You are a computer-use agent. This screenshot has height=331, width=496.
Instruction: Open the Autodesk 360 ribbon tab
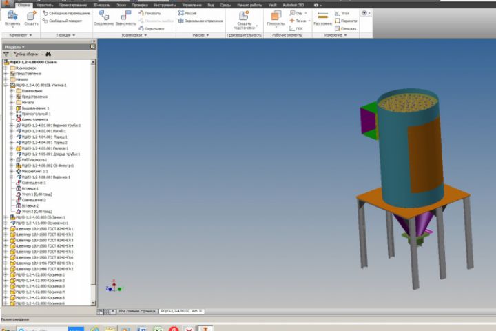[293, 5]
